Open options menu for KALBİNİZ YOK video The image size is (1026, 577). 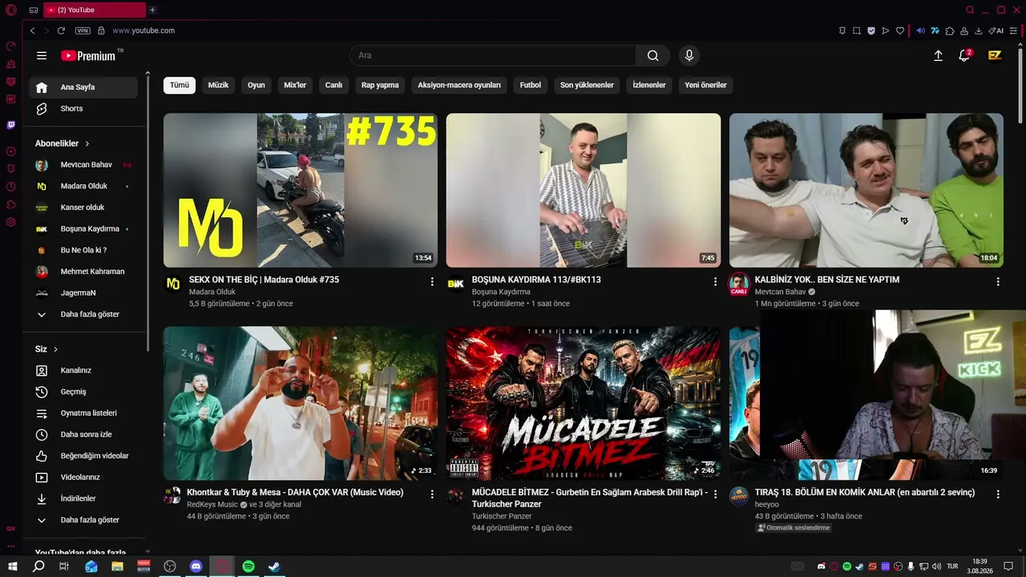(x=998, y=281)
